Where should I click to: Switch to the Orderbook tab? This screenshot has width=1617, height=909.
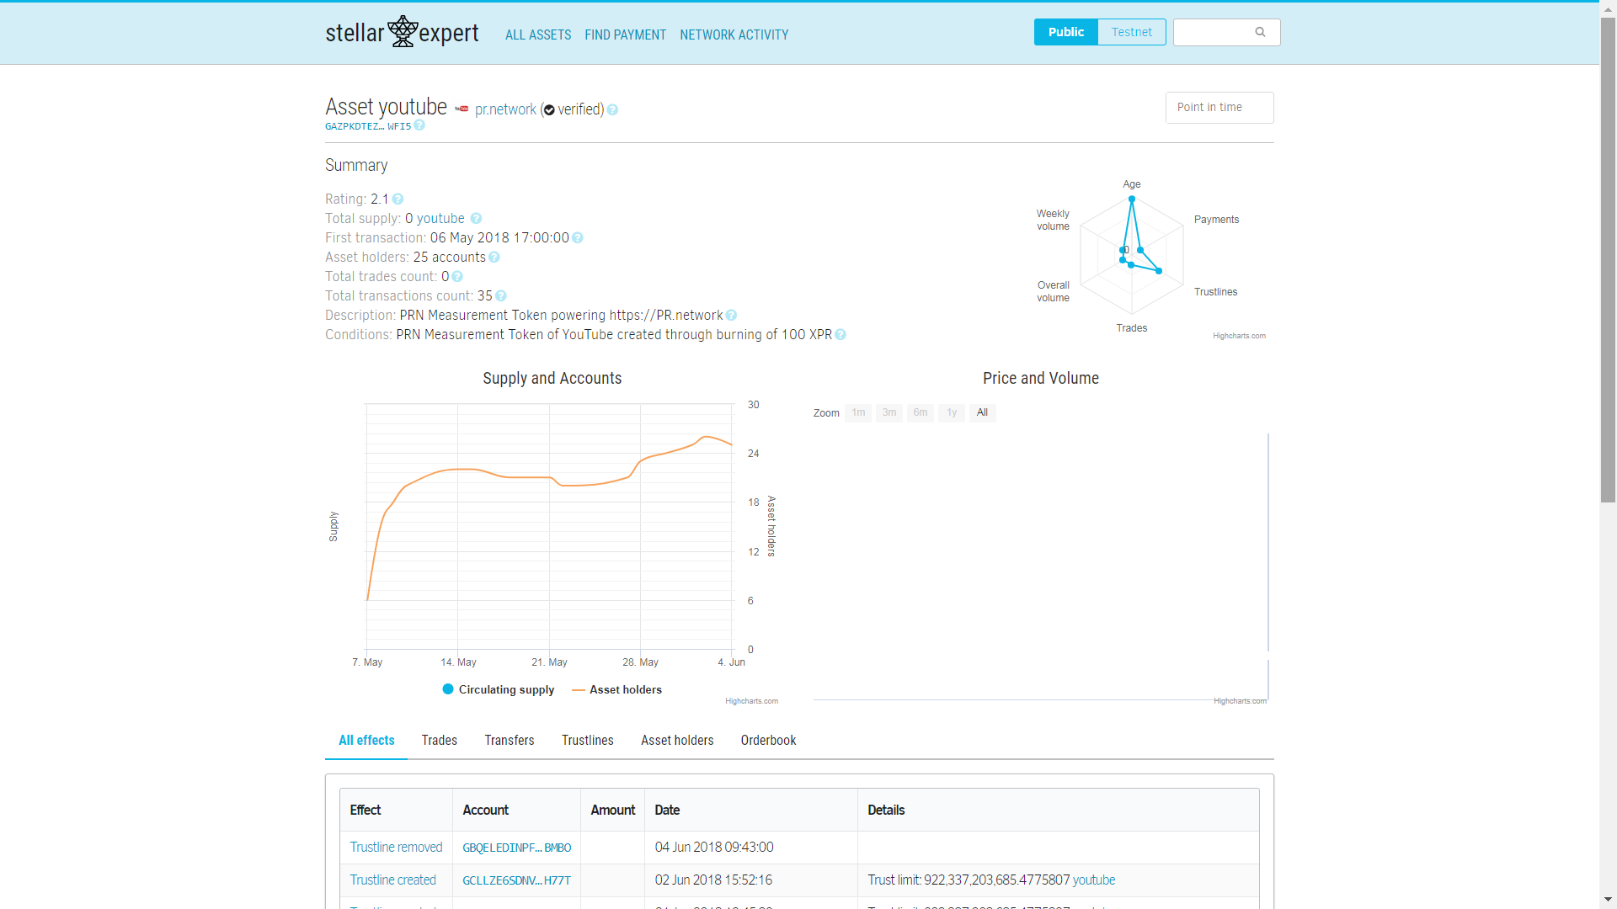point(768,741)
